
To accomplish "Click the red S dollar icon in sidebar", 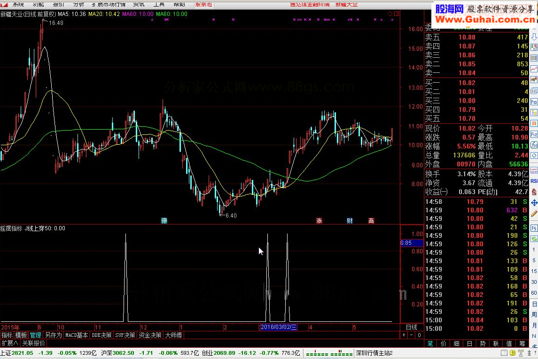I will coord(534,192).
